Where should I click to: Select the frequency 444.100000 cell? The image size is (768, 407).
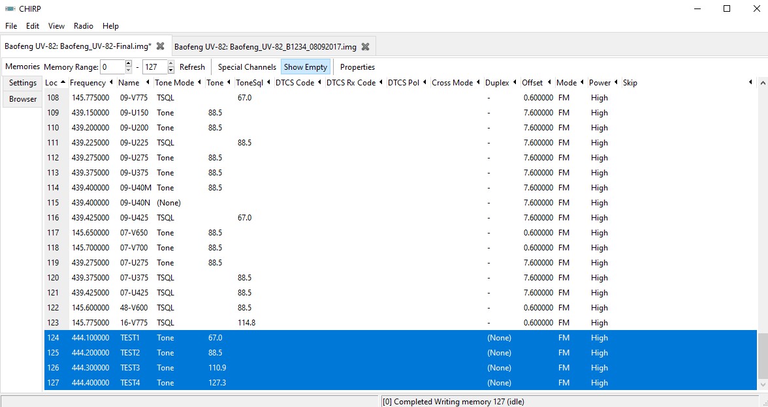(91, 338)
